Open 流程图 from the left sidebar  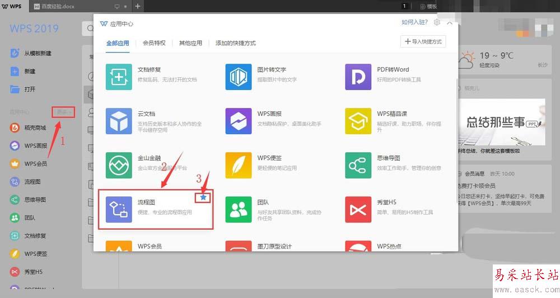[25, 182]
